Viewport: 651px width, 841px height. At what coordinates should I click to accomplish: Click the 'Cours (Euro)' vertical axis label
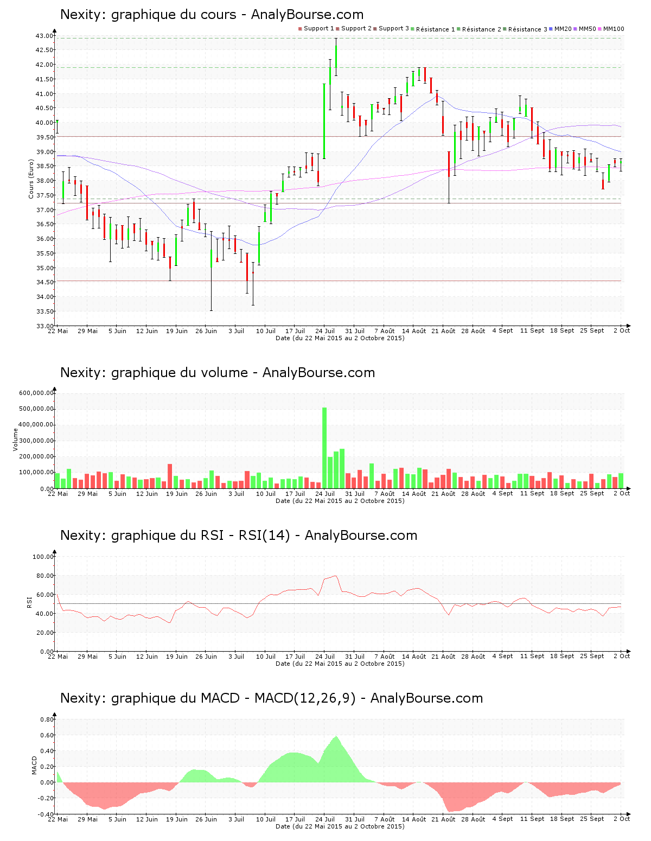[31, 179]
